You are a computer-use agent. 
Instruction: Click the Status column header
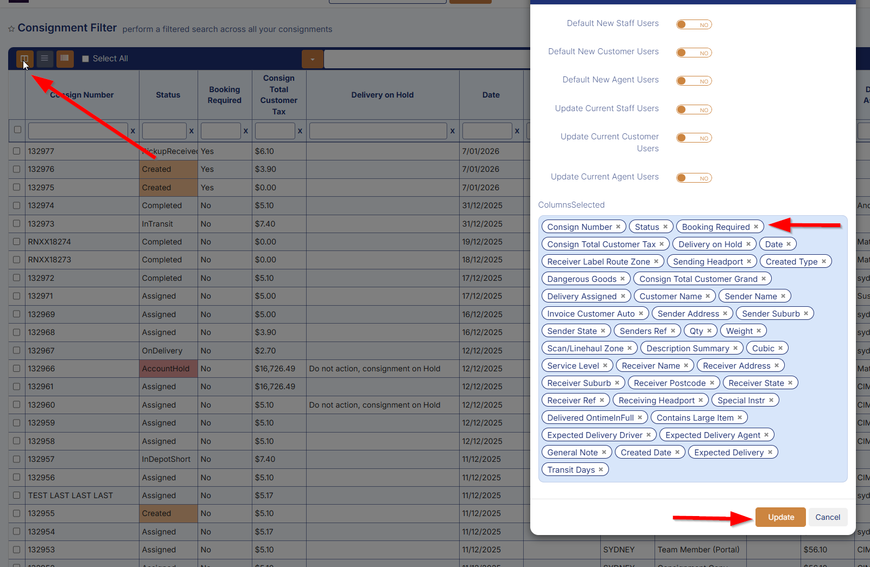(x=168, y=95)
